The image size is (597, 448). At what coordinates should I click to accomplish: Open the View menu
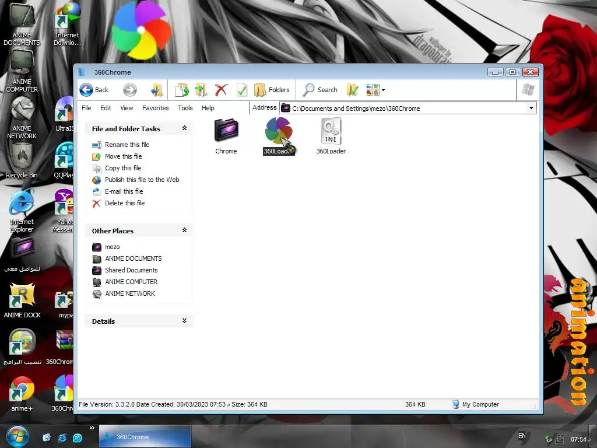point(127,108)
